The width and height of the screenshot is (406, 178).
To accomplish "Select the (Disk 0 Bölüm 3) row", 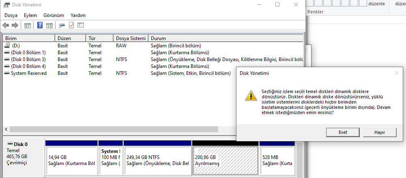I will pos(153,59).
